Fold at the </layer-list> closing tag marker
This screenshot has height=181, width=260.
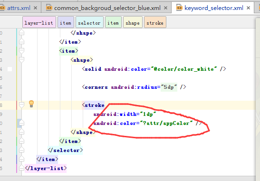21,168
